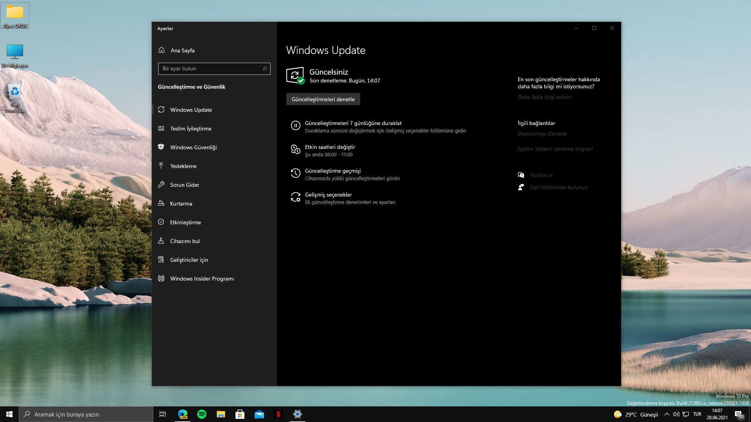
Task: Open the volume control in tray
Action: click(x=676, y=415)
